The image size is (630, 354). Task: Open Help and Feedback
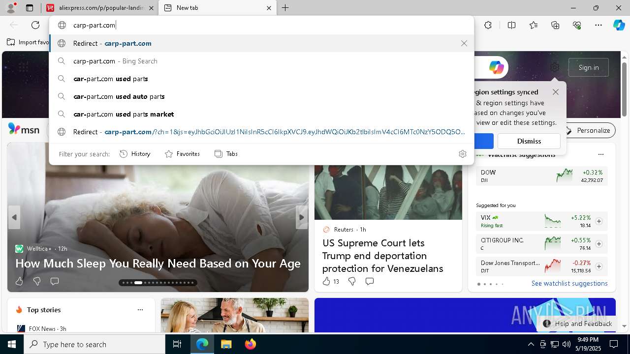[577, 324]
